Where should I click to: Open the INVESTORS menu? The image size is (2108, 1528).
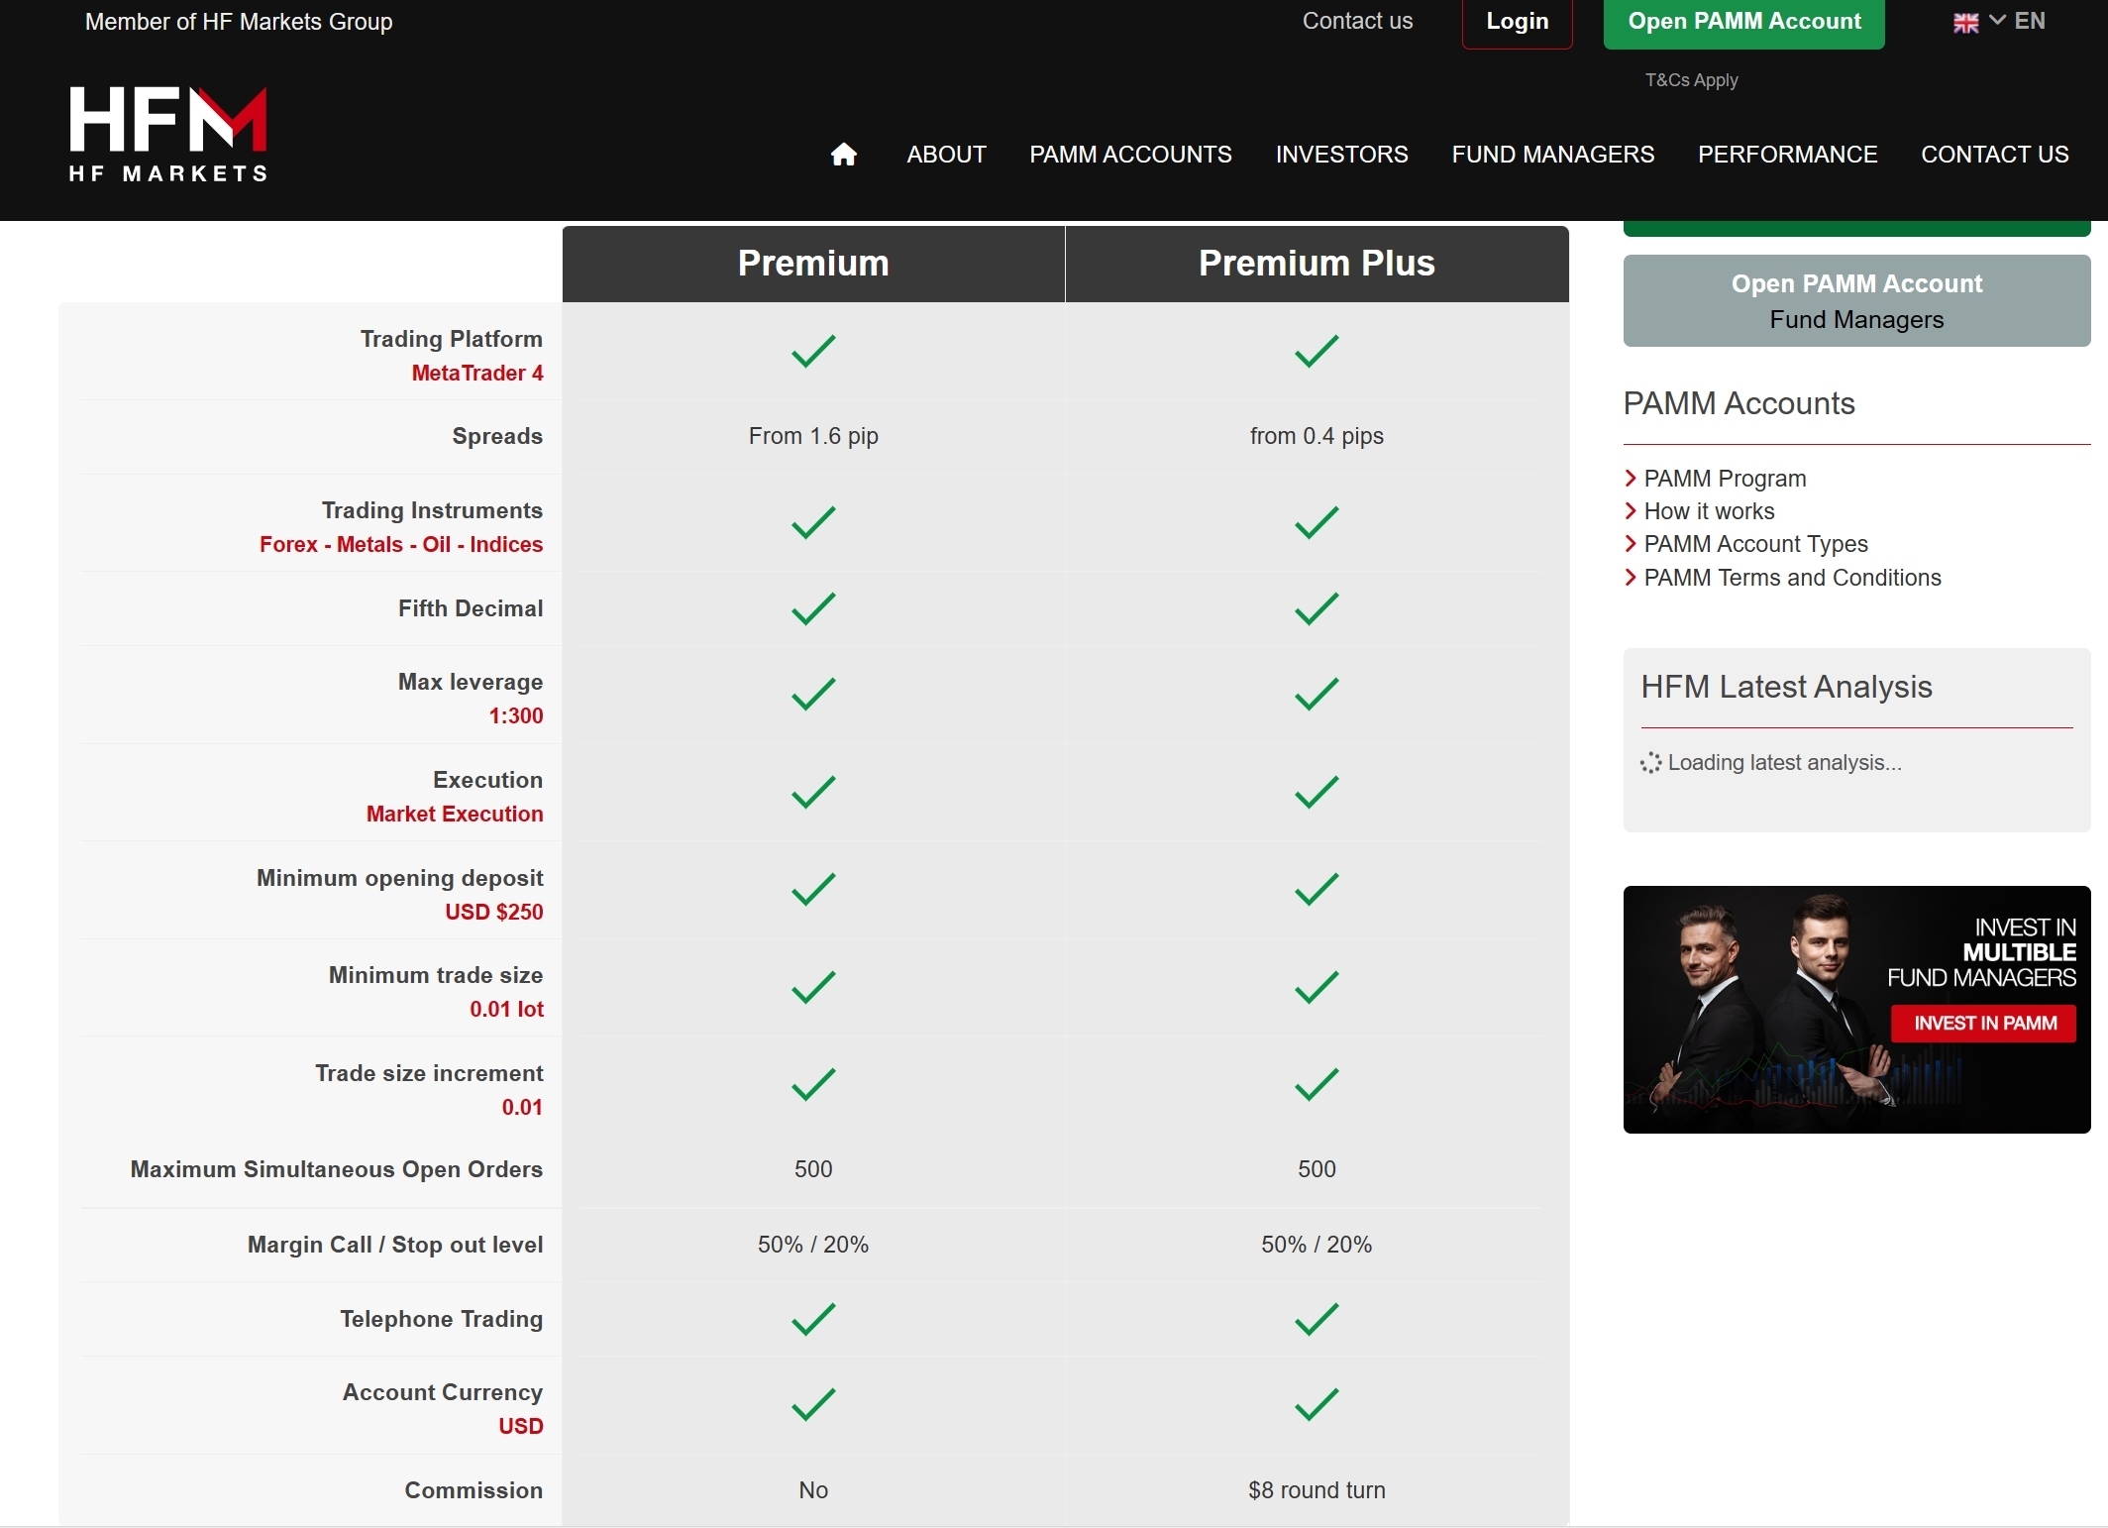click(x=1341, y=155)
